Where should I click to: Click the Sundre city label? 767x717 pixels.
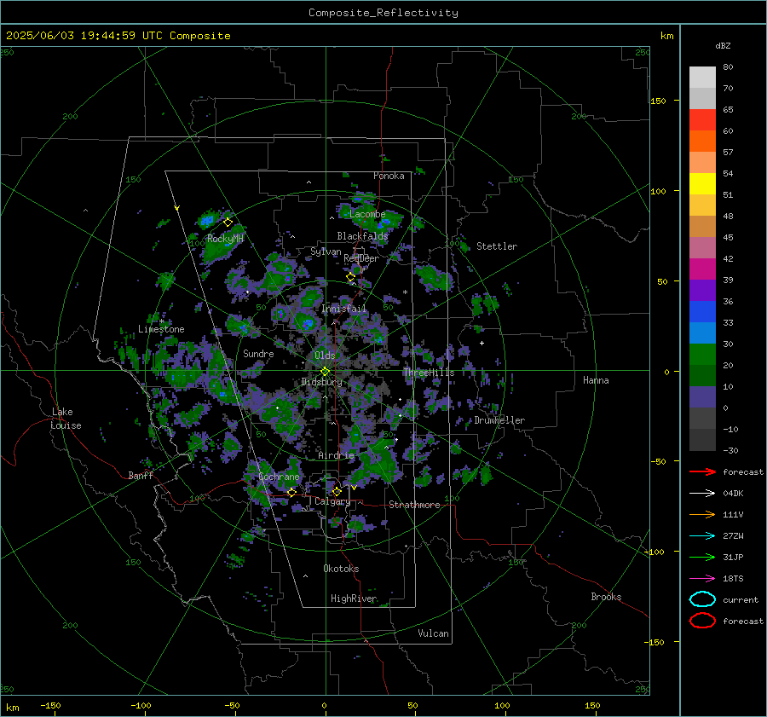coord(258,354)
